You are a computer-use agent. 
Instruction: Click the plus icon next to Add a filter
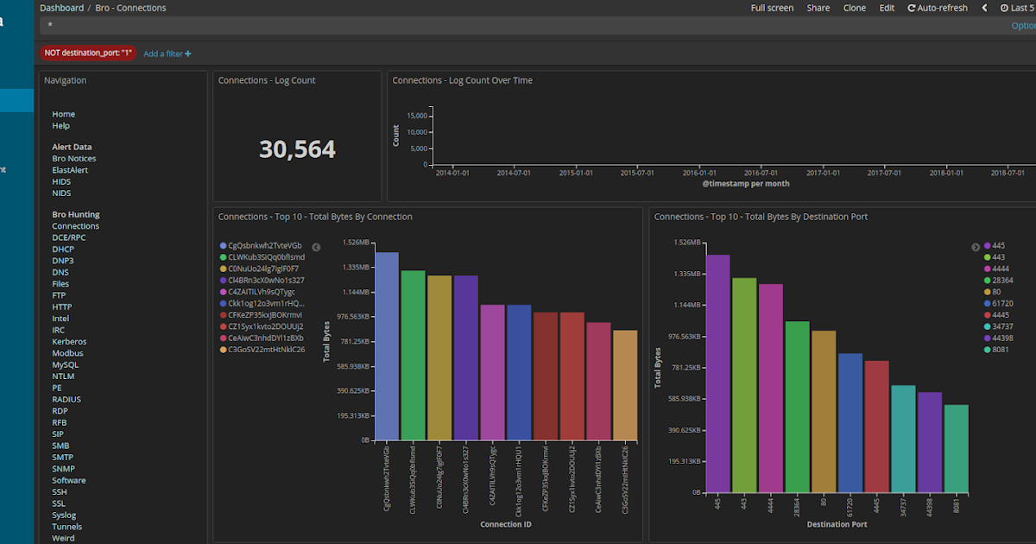pos(188,54)
